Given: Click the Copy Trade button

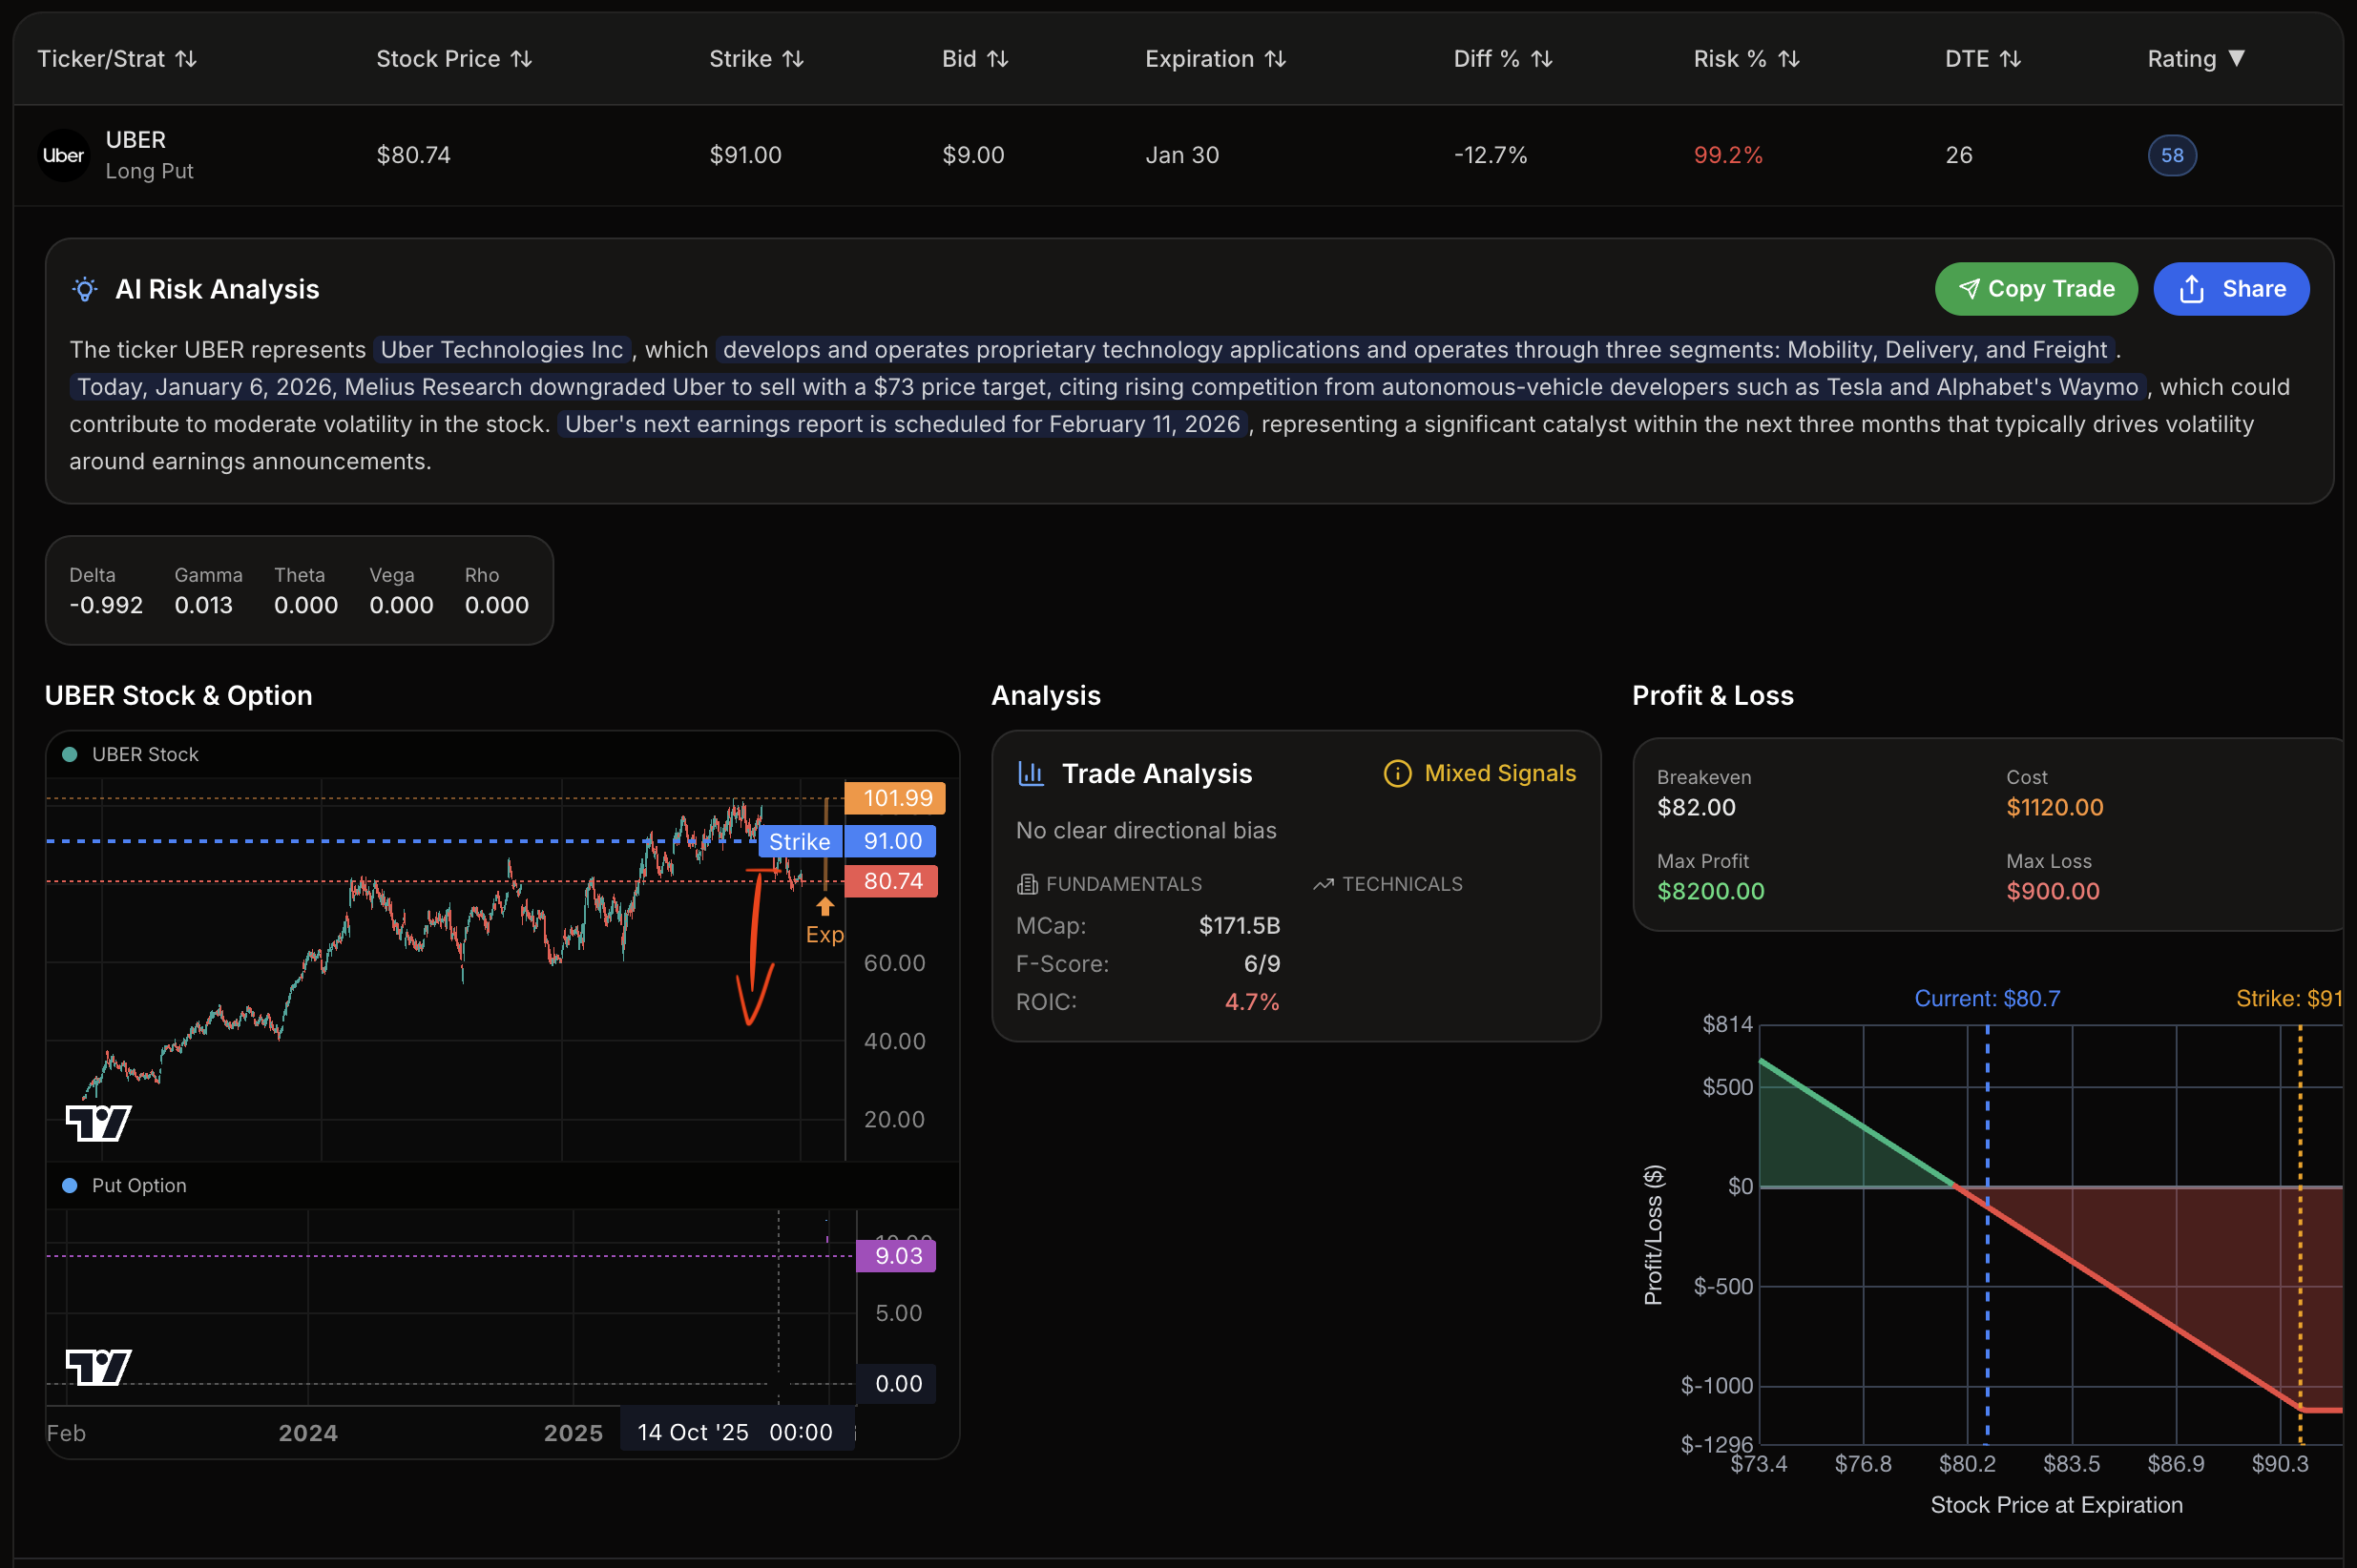Looking at the screenshot, I should pyautogui.click(x=2035, y=289).
